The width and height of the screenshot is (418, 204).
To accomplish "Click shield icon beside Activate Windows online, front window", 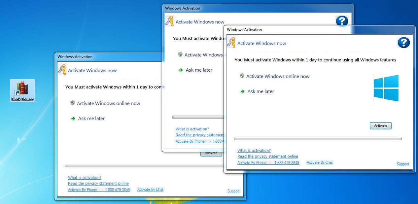I will (x=242, y=76).
